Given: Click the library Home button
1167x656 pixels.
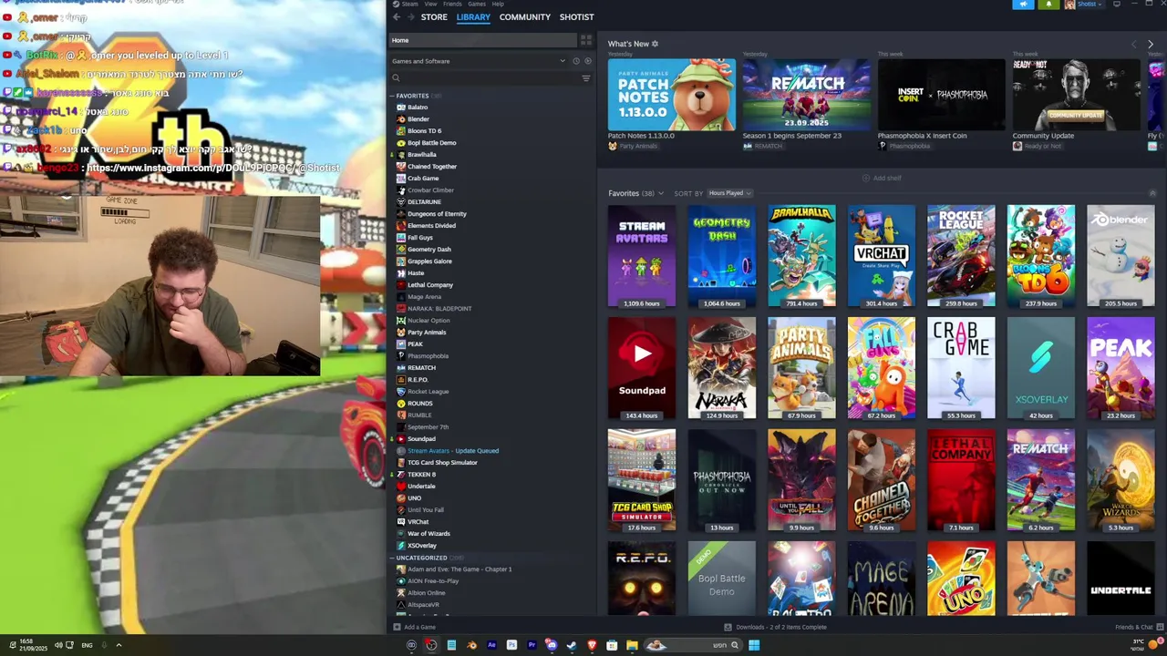Looking at the screenshot, I should (483, 40).
